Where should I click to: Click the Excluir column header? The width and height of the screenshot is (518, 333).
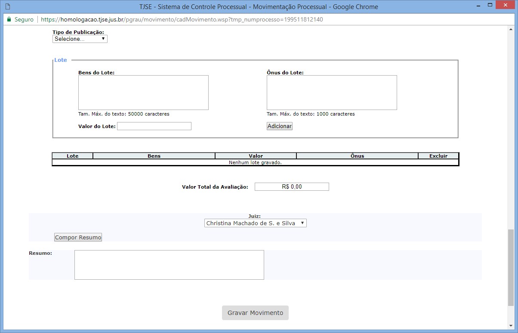coord(438,156)
